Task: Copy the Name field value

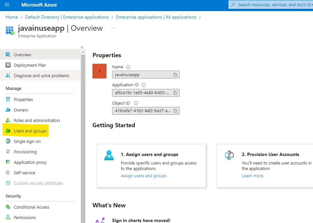Action: (x=175, y=75)
